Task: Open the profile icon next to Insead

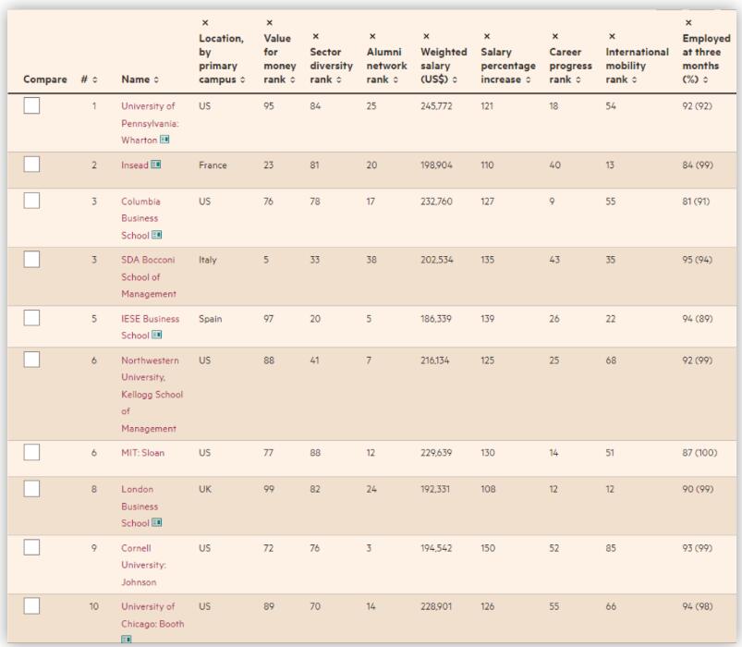Action: click(155, 165)
